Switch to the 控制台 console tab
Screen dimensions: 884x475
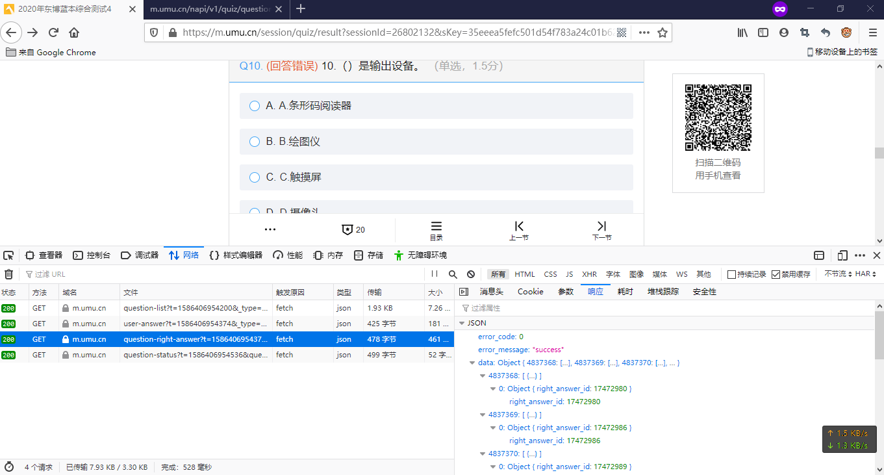(x=92, y=255)
